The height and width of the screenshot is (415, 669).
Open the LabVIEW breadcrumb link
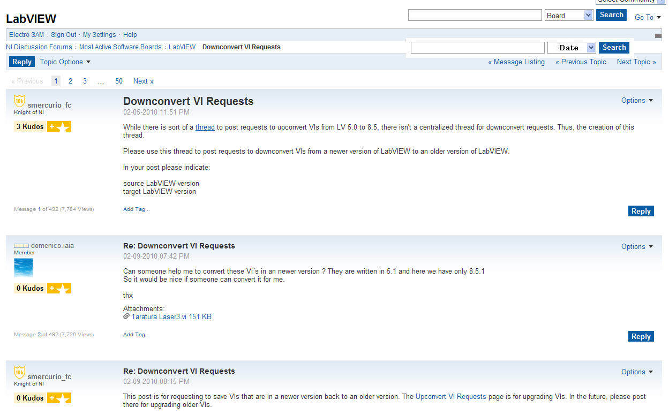click(182, 47)
